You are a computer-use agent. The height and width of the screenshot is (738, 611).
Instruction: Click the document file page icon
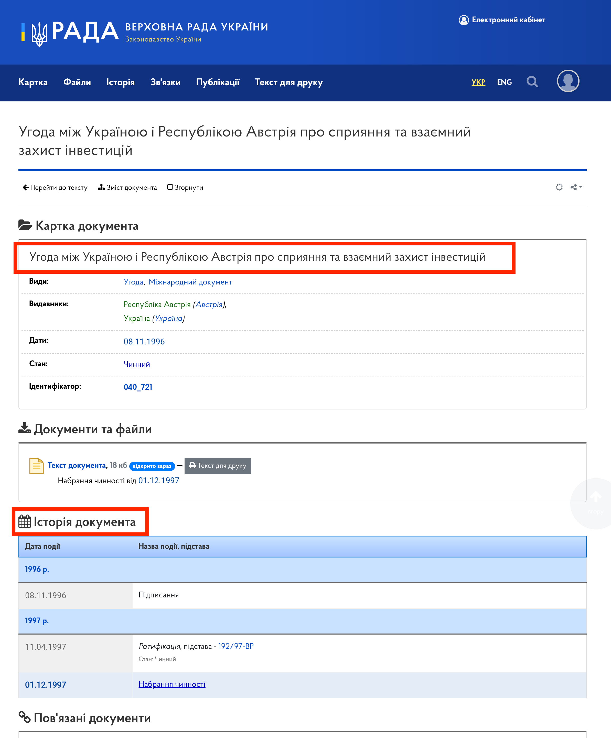tap(36, 466)
